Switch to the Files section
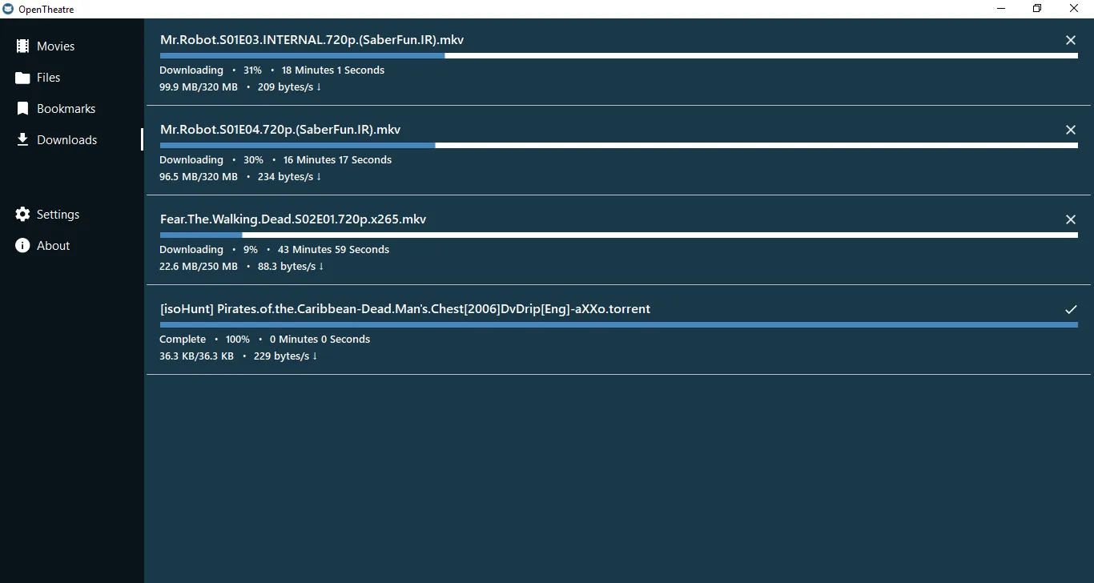The image size is (1094, 583). pos(48,77)
